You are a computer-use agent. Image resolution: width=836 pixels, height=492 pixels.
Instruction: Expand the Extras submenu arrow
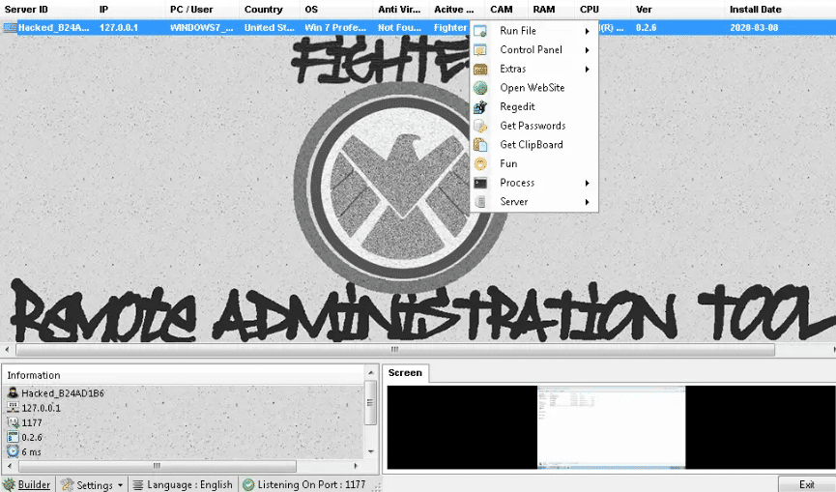pyautogui.click(x=587, y=70)
